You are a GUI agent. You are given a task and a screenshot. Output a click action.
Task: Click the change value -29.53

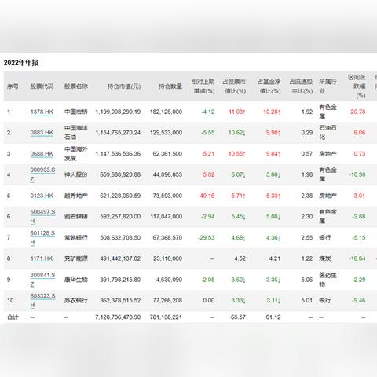[x=206, y=238]
